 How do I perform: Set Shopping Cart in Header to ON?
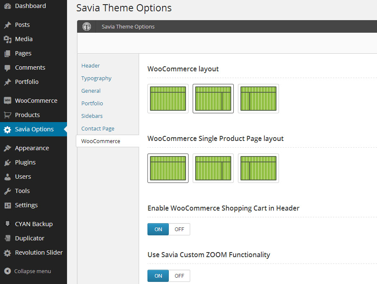pyautogui.click(x=158, y=229)
